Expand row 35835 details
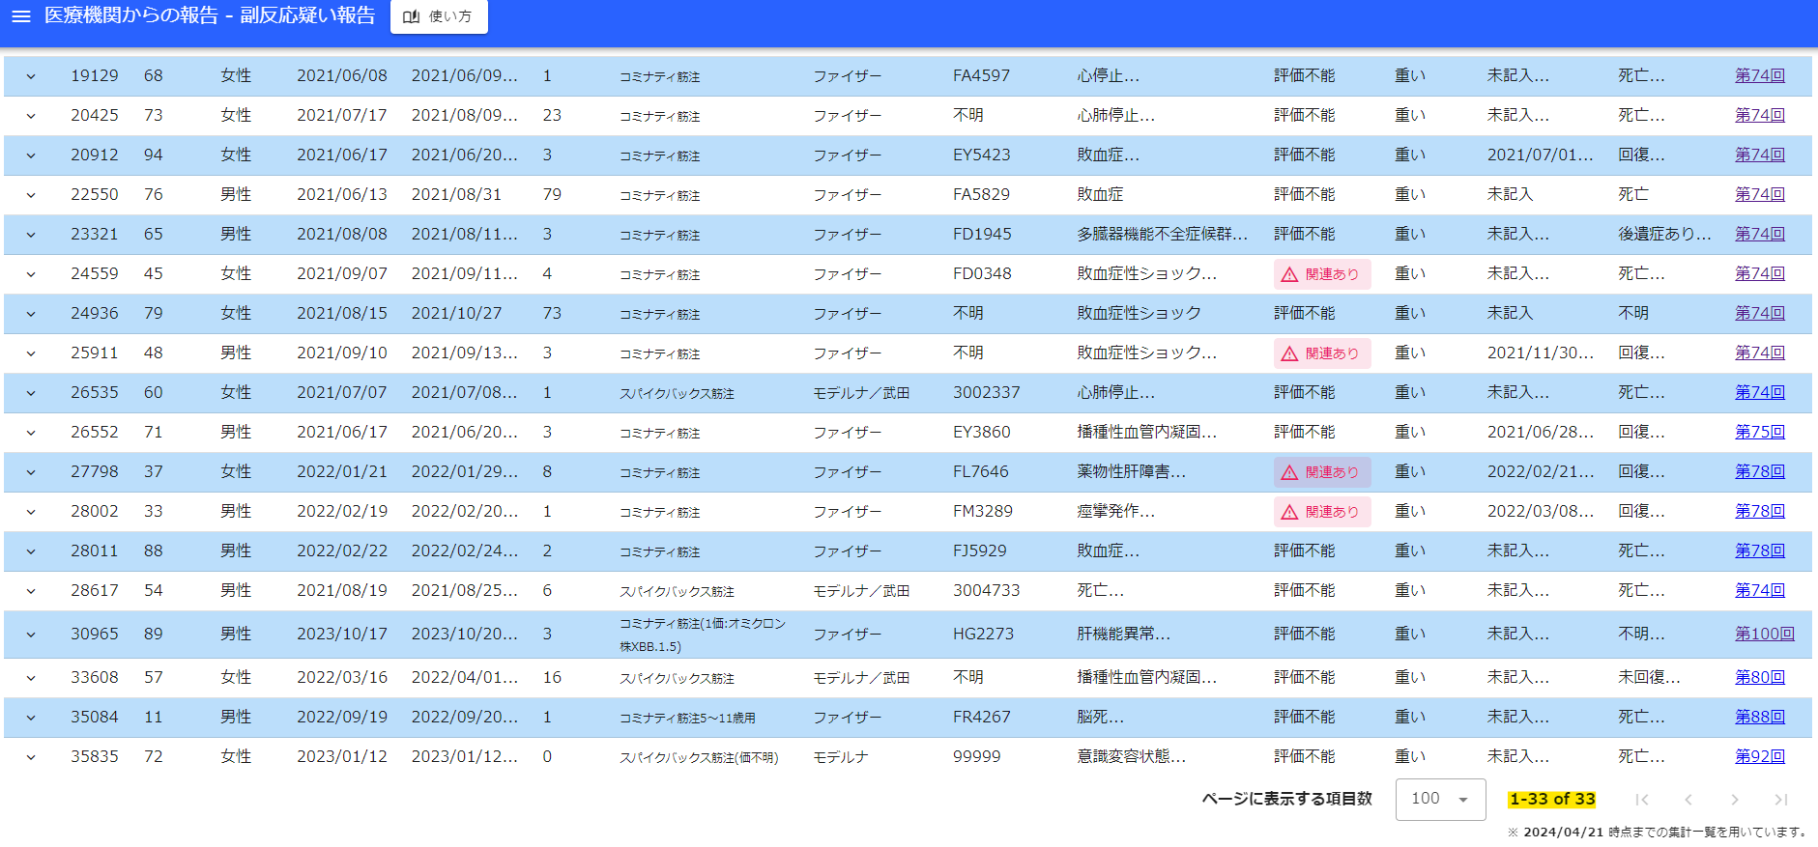The image size is (1818, 847). 31,757
